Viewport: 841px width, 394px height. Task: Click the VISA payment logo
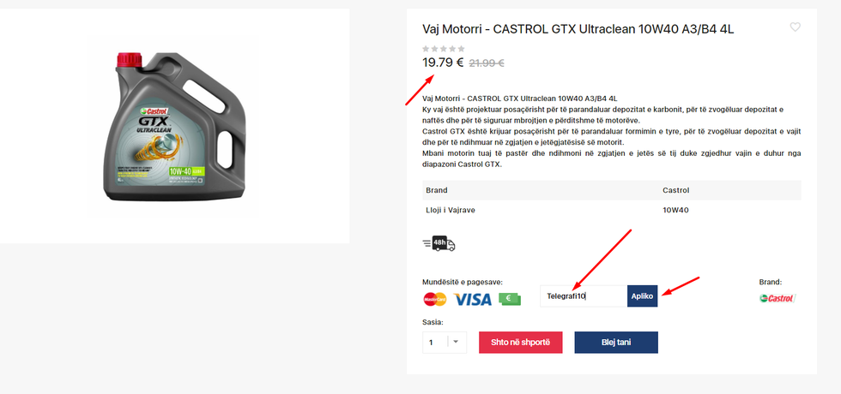[473, 299]
